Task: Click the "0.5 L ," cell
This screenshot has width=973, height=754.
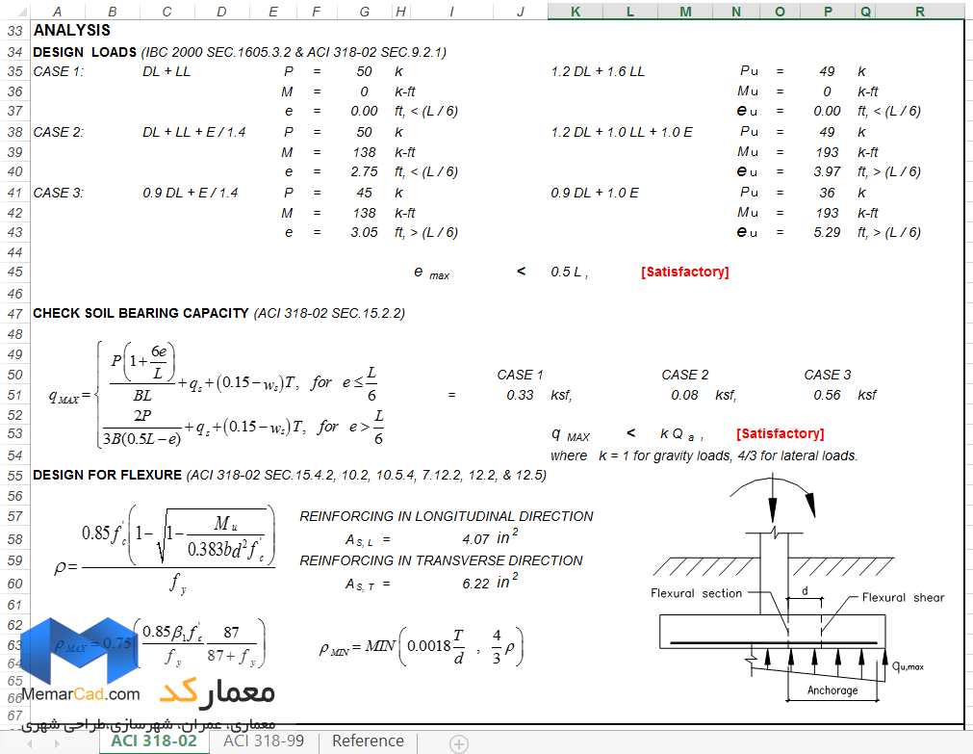Action: 570,272
